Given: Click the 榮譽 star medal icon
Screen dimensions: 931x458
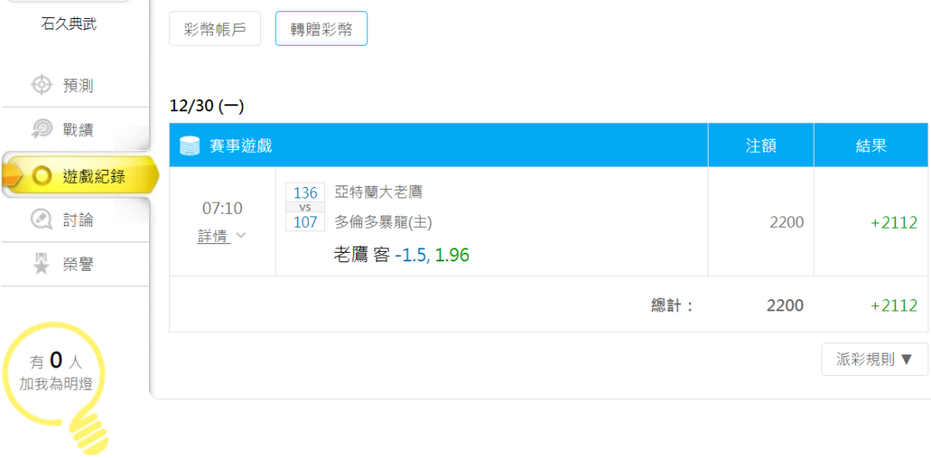Looking at the screenshot, I should [41, 265].
